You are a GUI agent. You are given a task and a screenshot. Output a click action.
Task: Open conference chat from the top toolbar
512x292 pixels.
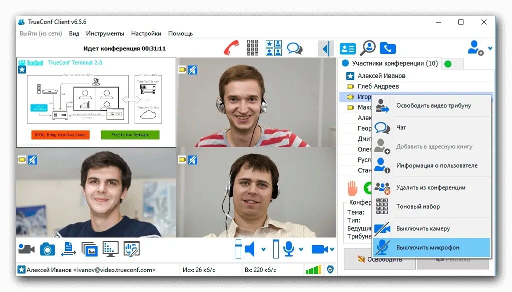[x=294, y=48]
